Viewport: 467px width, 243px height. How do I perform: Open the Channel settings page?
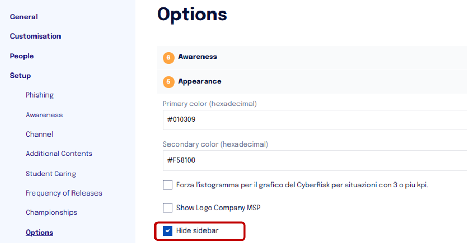click(39, 135)
